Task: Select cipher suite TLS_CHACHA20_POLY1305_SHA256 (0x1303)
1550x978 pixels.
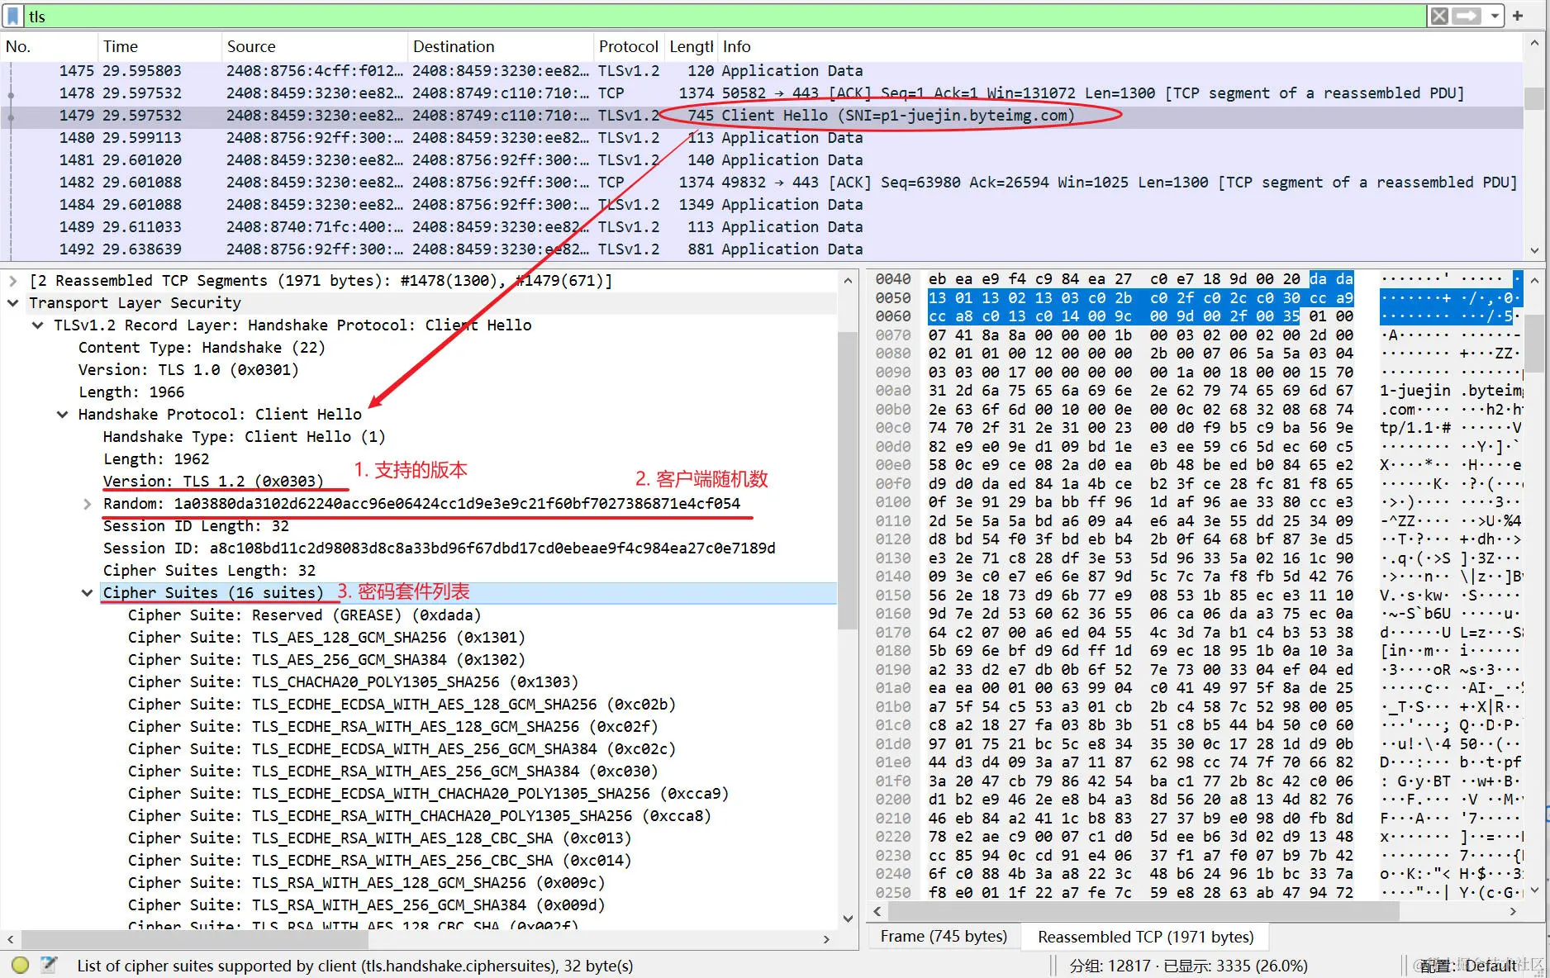Action: [353, 682]
